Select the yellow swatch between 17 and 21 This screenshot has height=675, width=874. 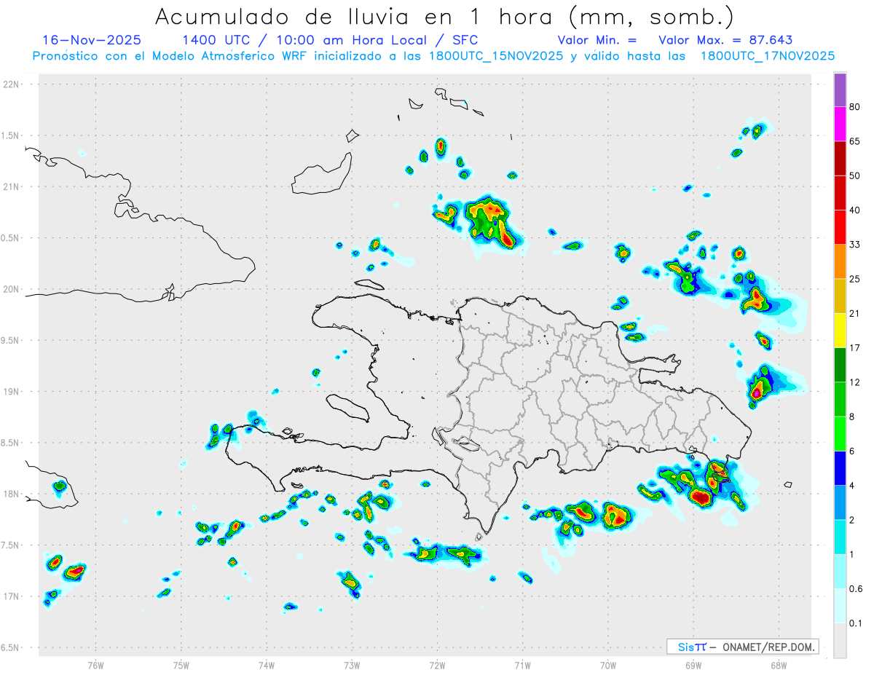(840, 331)
